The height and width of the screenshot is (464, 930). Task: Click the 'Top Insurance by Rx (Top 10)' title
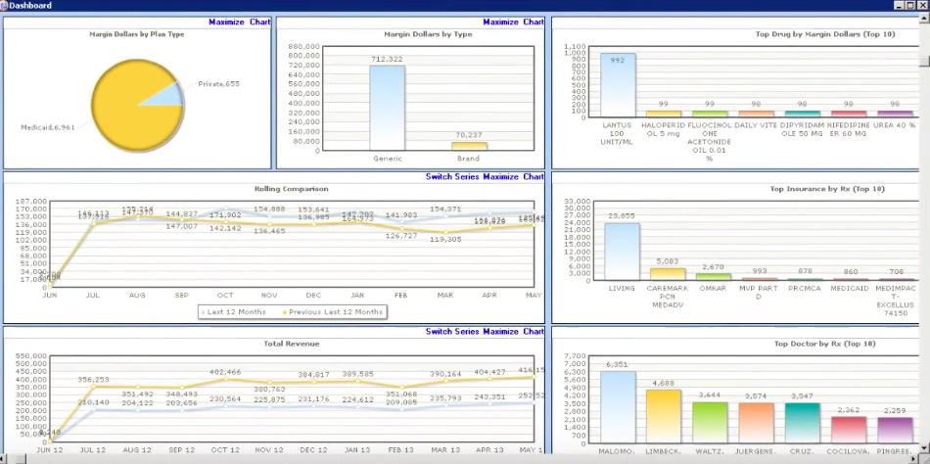point(827,189)
